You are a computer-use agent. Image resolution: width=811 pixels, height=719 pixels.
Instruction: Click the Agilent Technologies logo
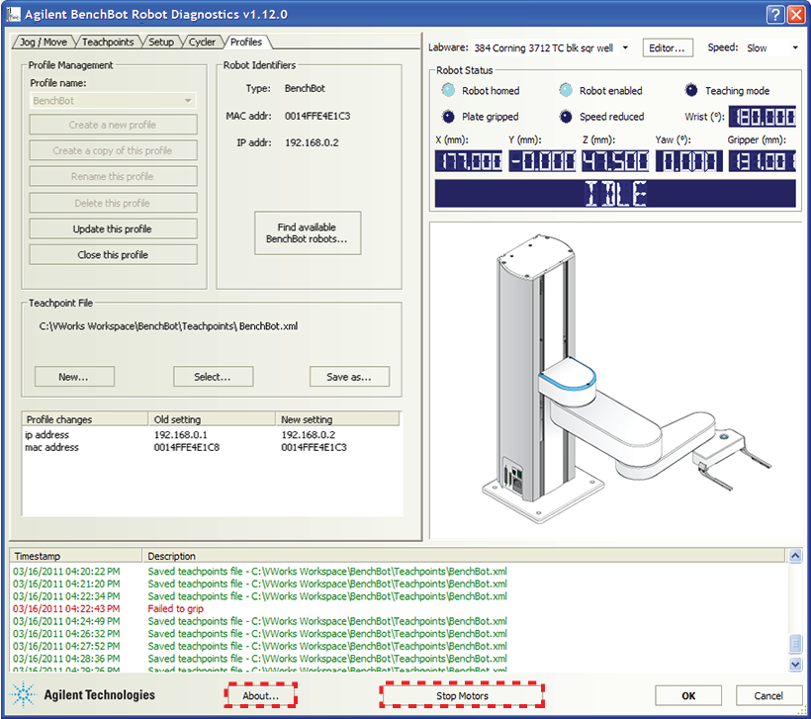(84, 694)
